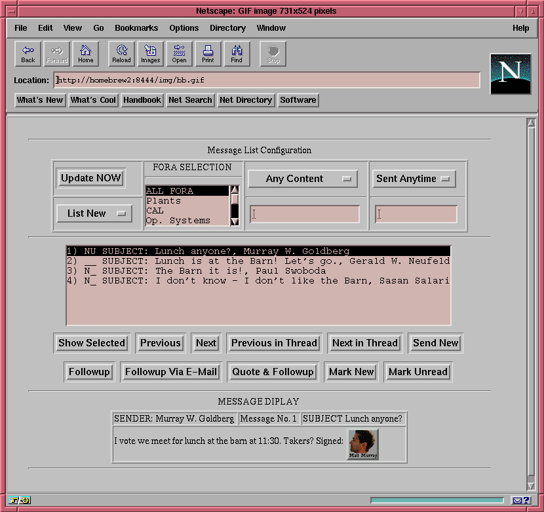
Task: Open the Sent Anytime dropdown
Action: (x=414, y=179)
